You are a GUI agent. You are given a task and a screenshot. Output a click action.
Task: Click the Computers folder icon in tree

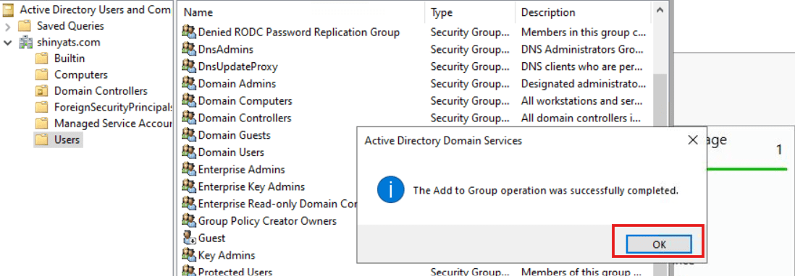coord(41,75)
